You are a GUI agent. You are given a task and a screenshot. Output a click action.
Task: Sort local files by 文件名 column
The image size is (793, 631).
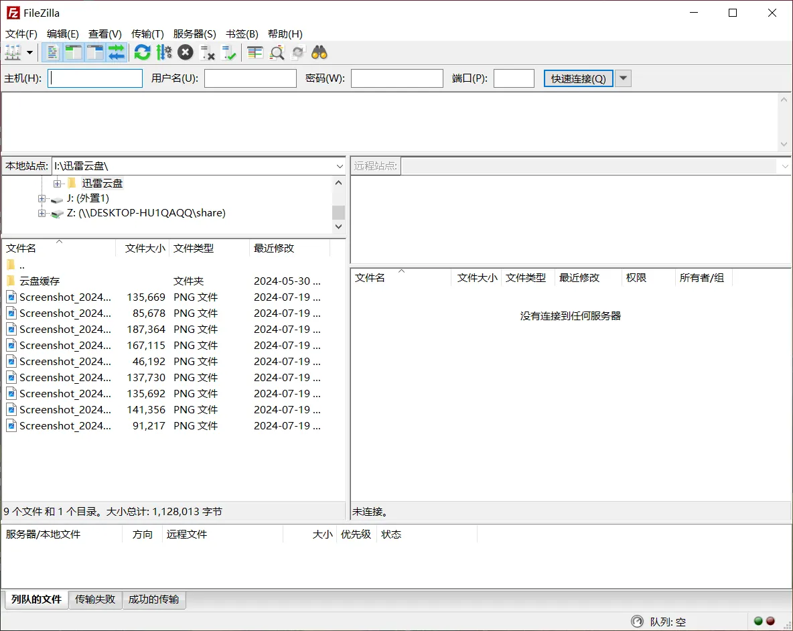pos(60,249)
